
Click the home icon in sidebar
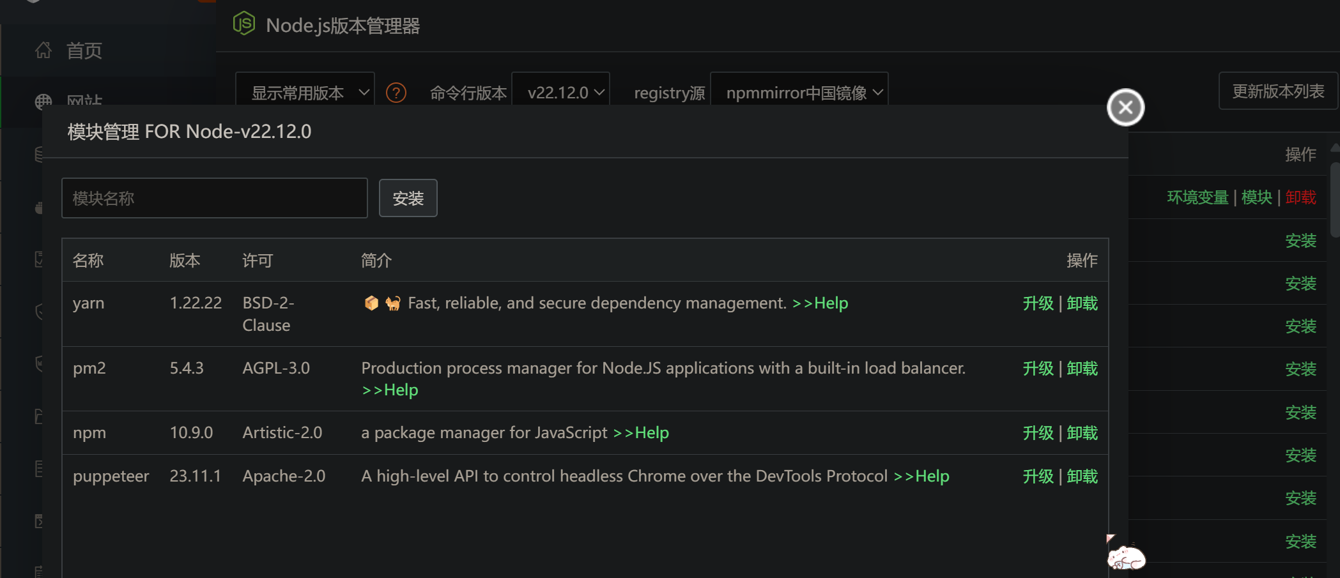pos(43,50)
